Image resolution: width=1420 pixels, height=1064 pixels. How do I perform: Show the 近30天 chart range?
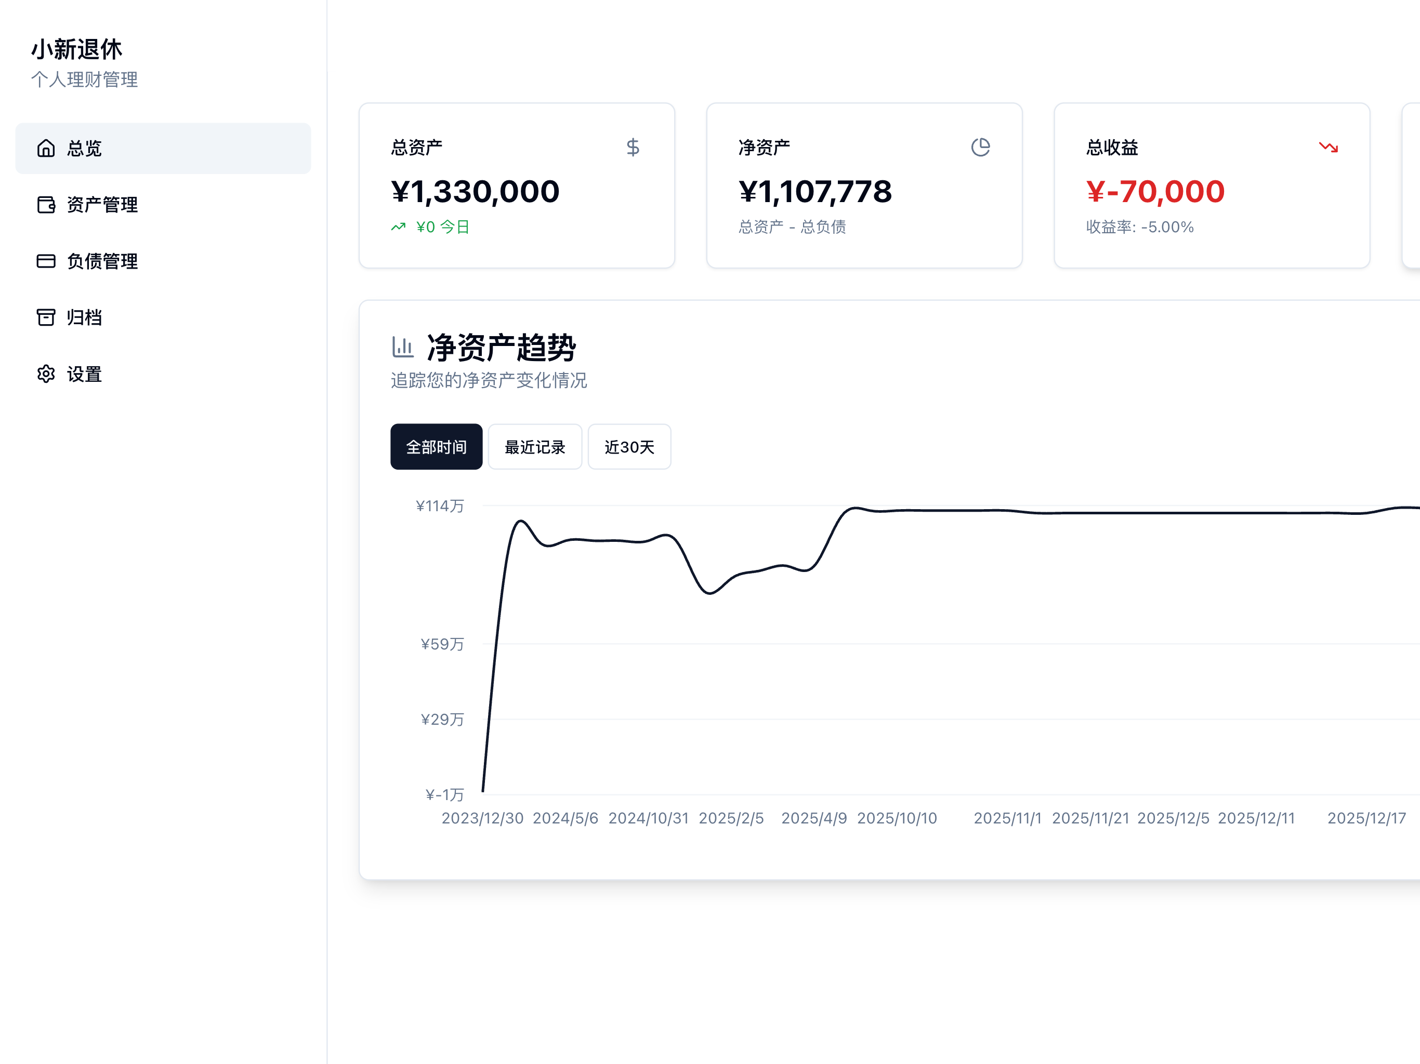629,447
